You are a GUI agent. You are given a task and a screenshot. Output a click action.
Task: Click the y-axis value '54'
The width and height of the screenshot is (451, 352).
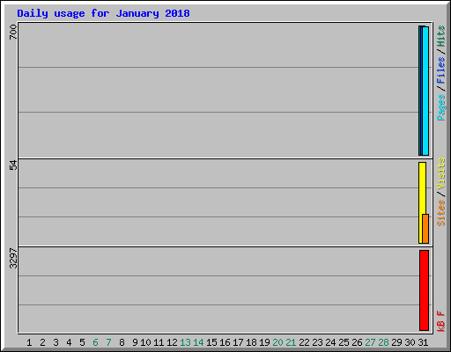(13, 165)
